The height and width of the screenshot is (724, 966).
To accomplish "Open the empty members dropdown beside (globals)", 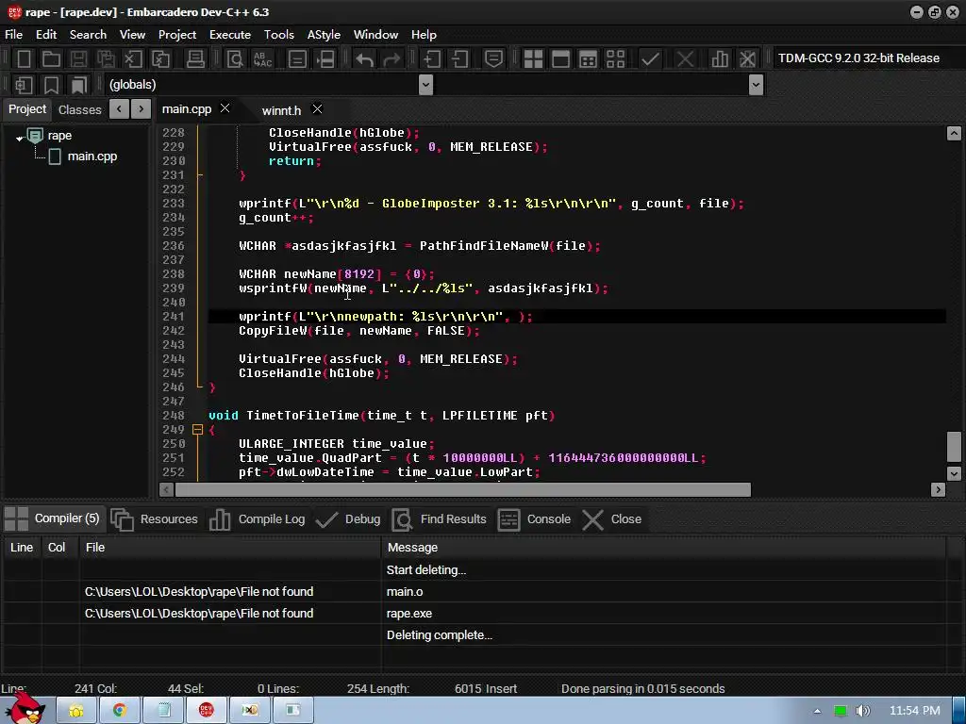I will point(756,85).
